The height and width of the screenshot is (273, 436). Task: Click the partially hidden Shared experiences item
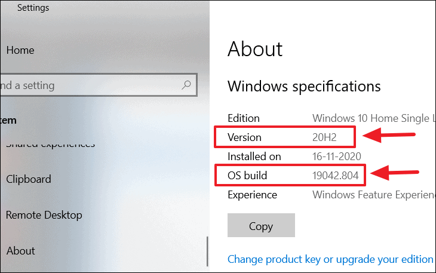click(x=50, y=145)
